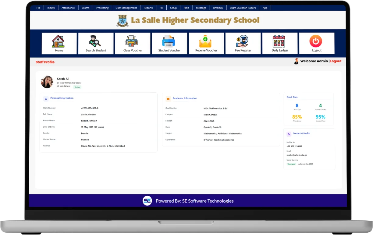Image resolution: width=373 pixels, height=235 pixels.
Task: Expand the Reports menu
Action: 148,8
